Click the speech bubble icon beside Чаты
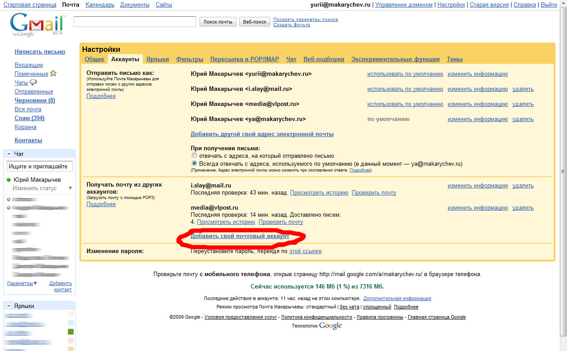Screen dimensions: 567x351 33,82
